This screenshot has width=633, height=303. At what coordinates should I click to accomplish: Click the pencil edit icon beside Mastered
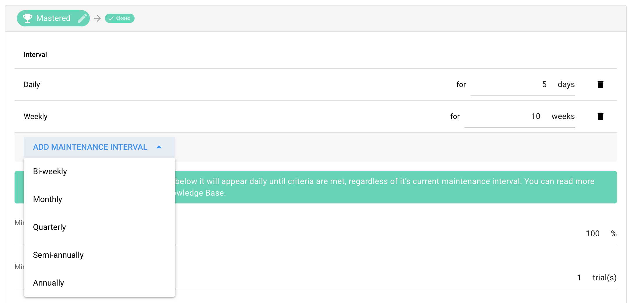83,18
